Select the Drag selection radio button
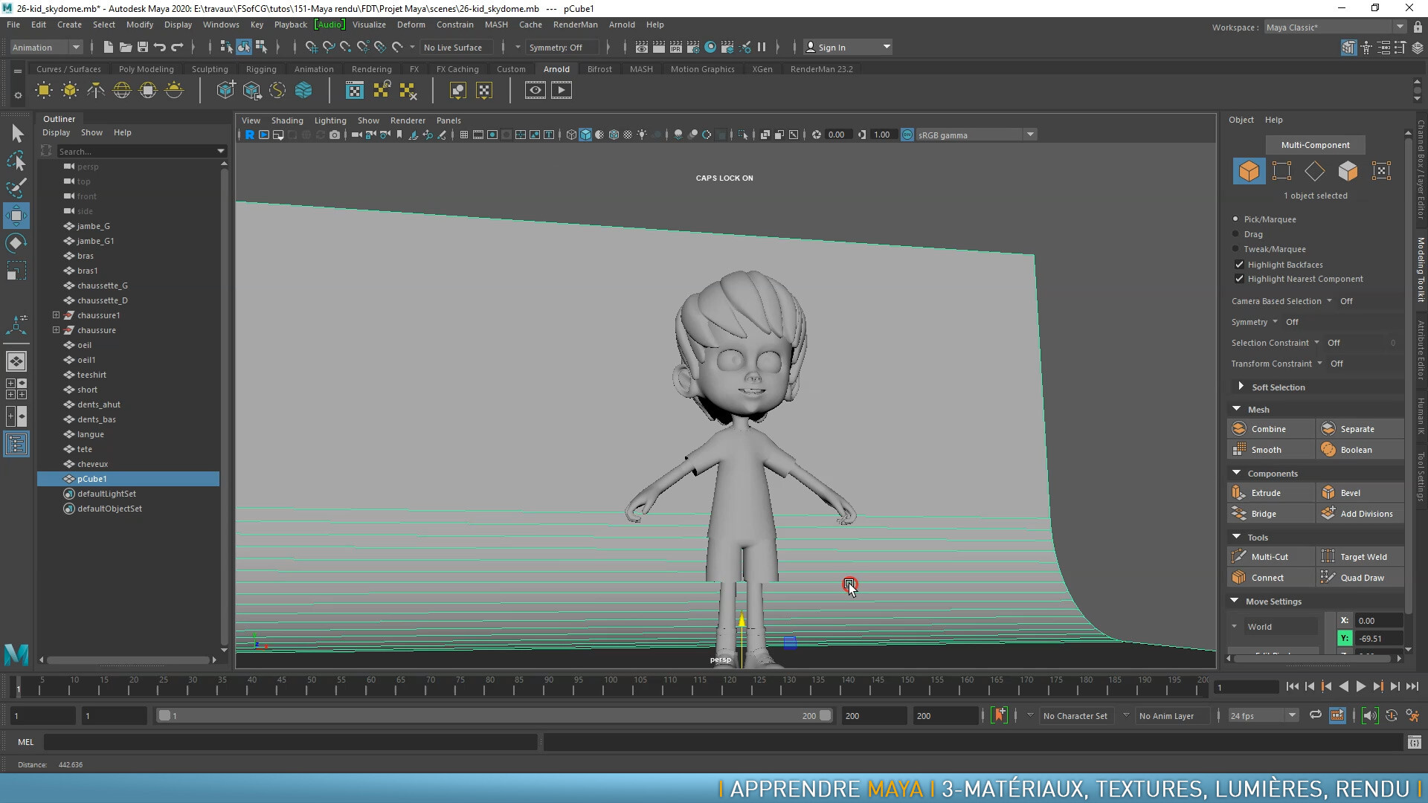The height and width of the screenshot is (803, 1428). point(1235,234)
